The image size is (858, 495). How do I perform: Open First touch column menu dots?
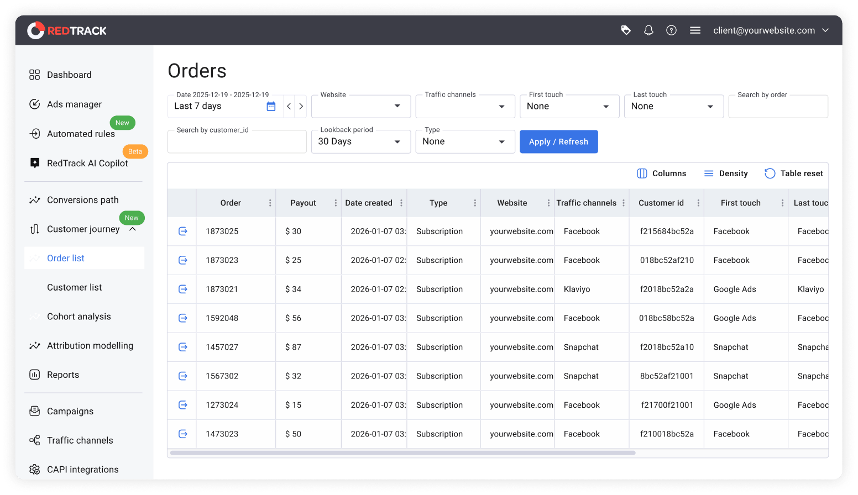pyautogui.click(x=782, y=203)
